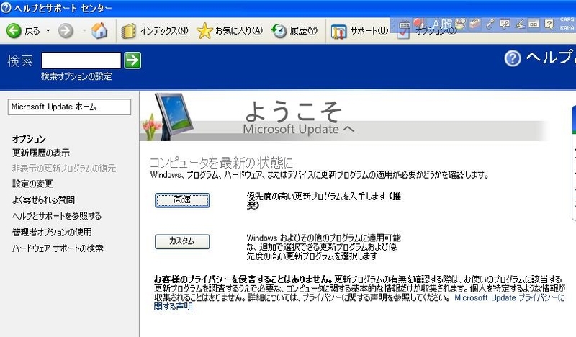Open 履歴(Y) history toolbar button
Image resolution: width=576 pixels, height=337 pixels.
click(294, 31)
